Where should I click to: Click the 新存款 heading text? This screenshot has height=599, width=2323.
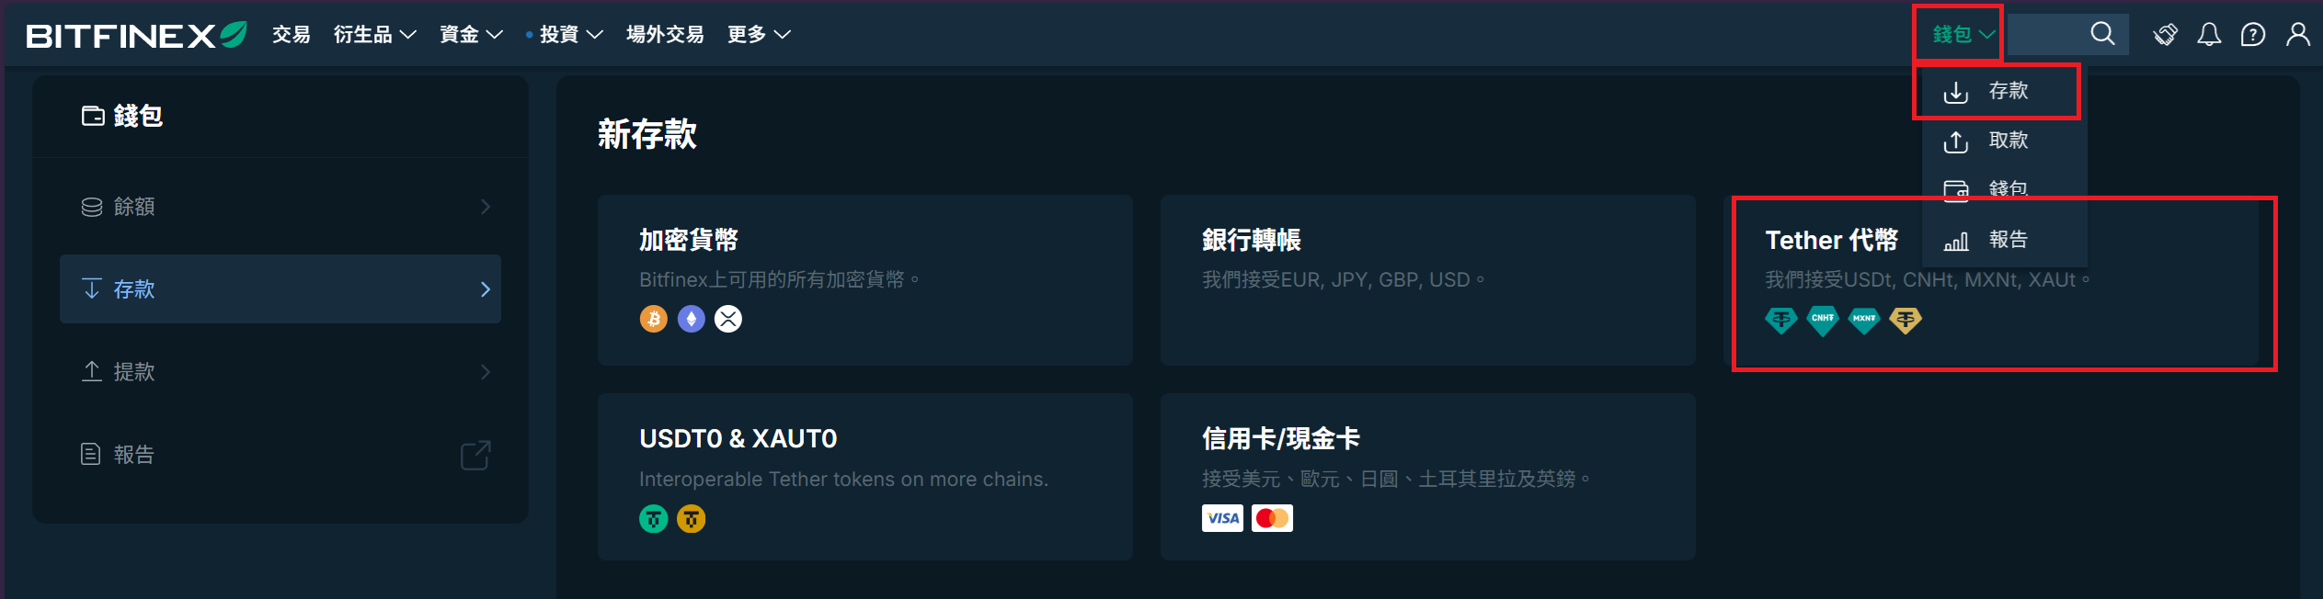click(x=647, y=134)
